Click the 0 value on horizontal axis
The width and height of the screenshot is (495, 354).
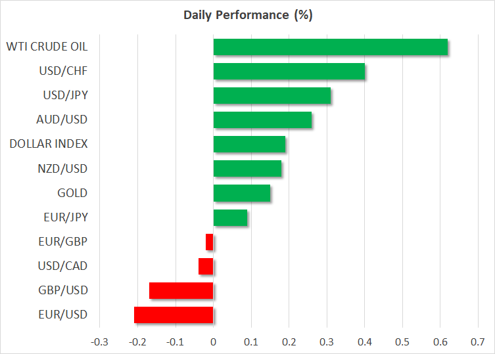[x=213, y=342]
